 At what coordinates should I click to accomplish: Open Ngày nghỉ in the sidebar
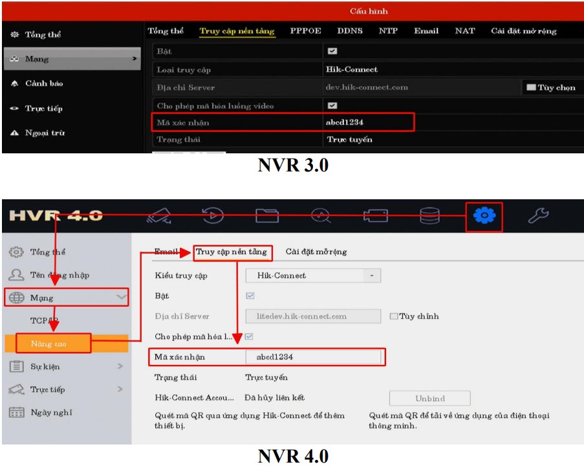pyautogui.click(x=51, y=413)
